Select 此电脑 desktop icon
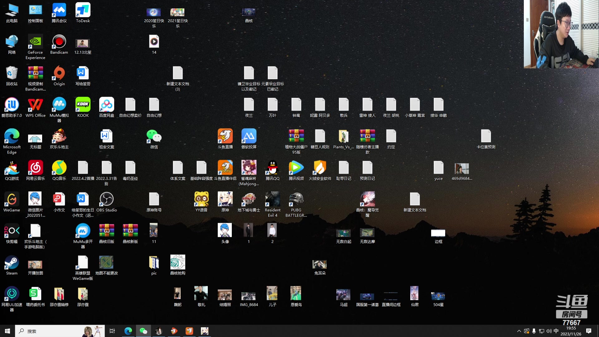The width and height of the screenshot is (599, 337). [x=12, y=13]
